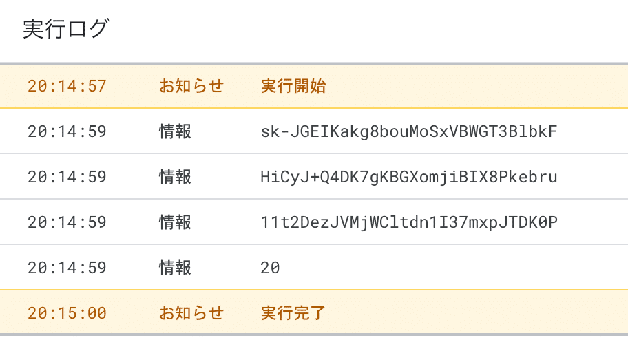Select the log text starting with sk-JGEI

click(x=408, y=131)
